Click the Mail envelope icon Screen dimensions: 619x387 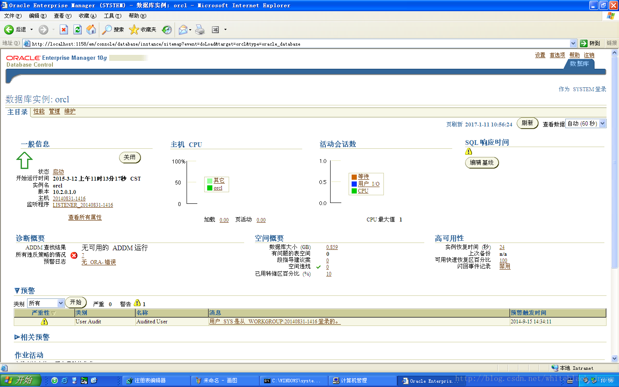[183, 30]
